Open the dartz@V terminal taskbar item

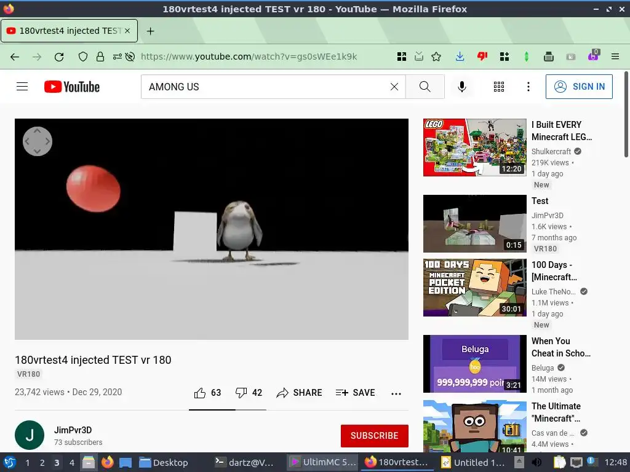[244, 462]
